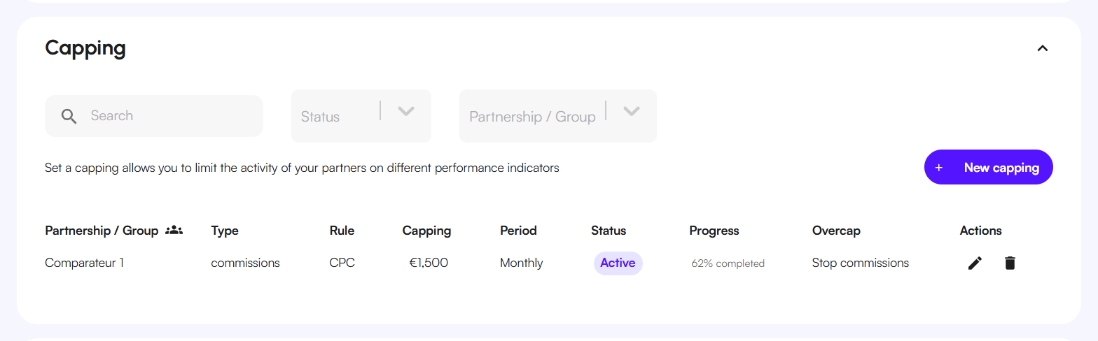Screen dimensions: 1098x341
Task: Delete the Comparateur 1 capping via trash icon
Action: tap(1010, 263)
